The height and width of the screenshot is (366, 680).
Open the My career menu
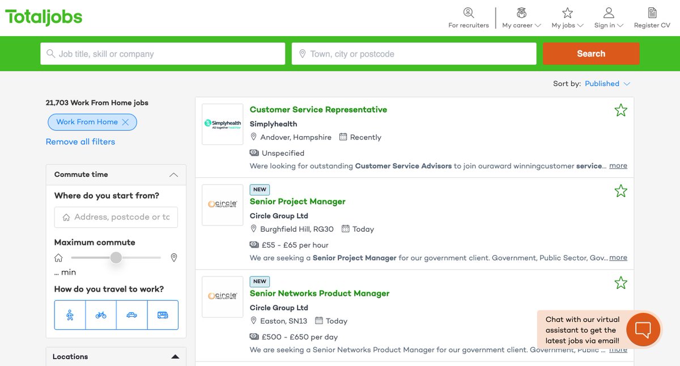tap(521, 18)
